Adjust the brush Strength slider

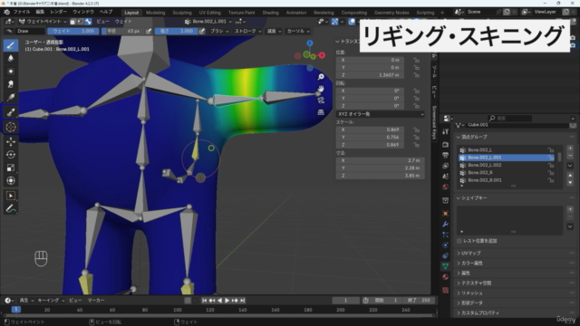pyautogui.click(x=177, y=31)
